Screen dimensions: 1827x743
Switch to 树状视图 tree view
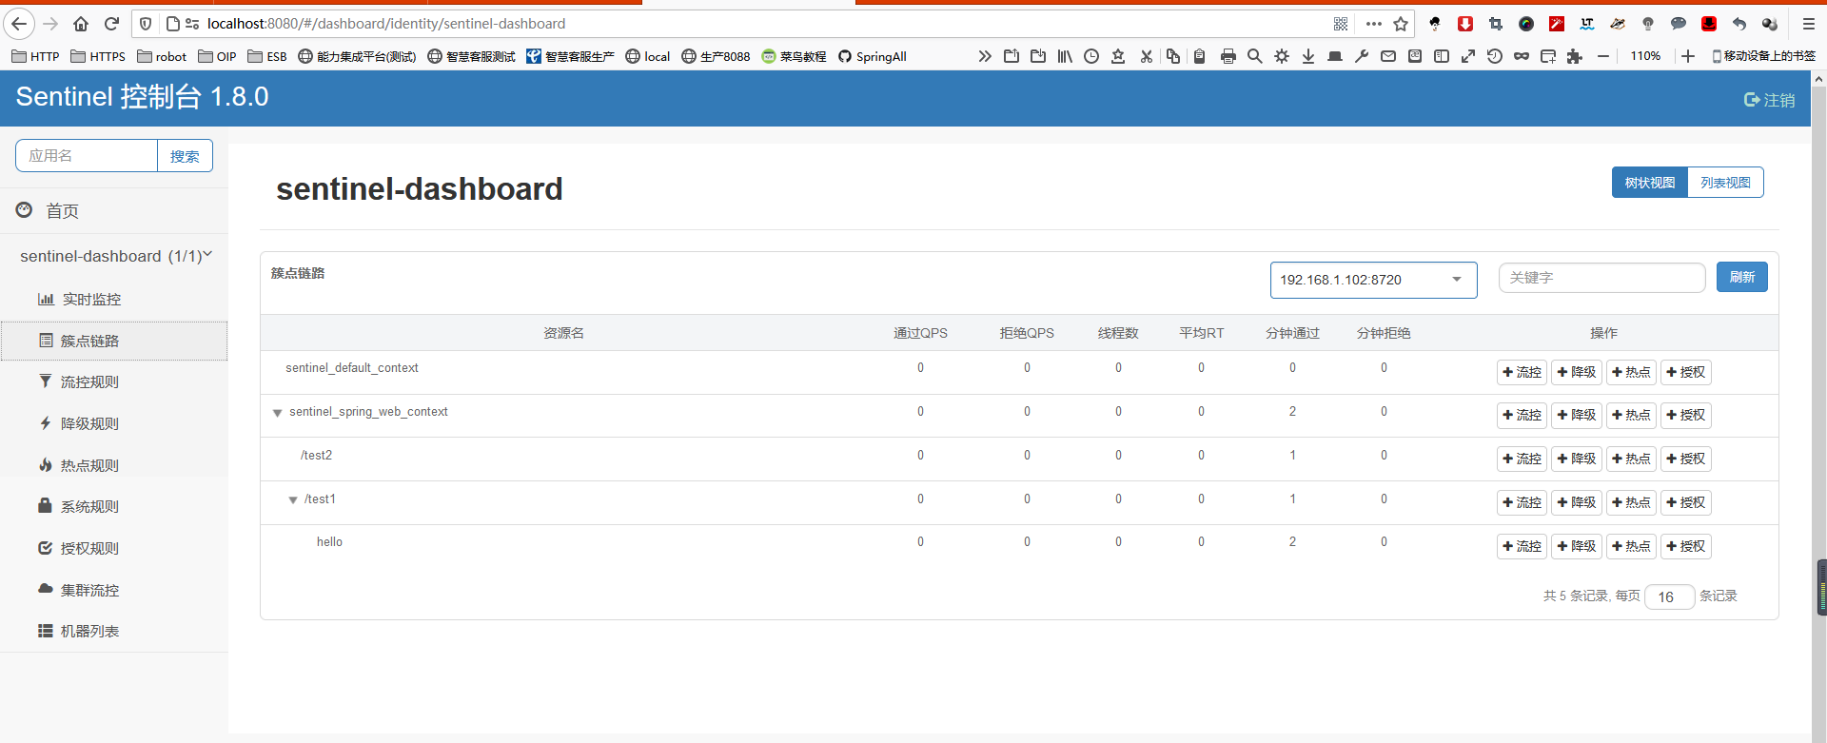coord(1649,183)
